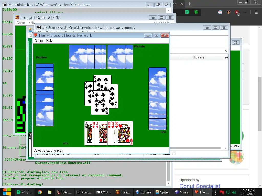Click cmd window scroll-down arrow
262x196 pixels.
pyautogui.click(x=168, y=184)
